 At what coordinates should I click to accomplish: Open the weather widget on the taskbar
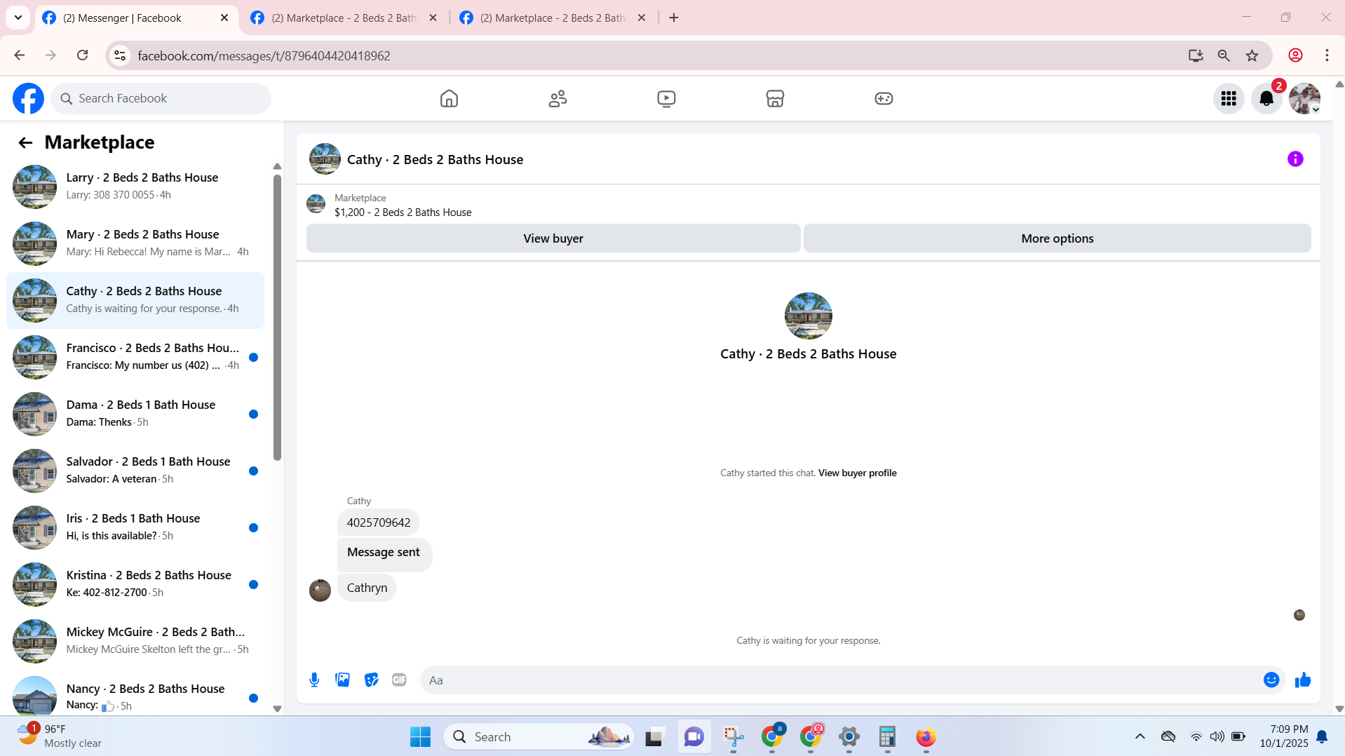point(60,736)
